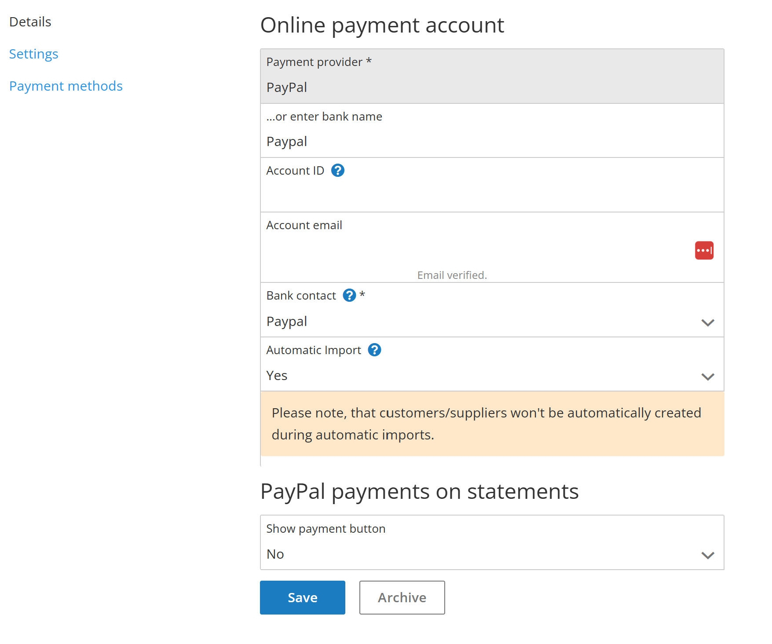Click the 'Online payment account' heading
This screenshot has height=644, width=772.
(x=382, y=25)
